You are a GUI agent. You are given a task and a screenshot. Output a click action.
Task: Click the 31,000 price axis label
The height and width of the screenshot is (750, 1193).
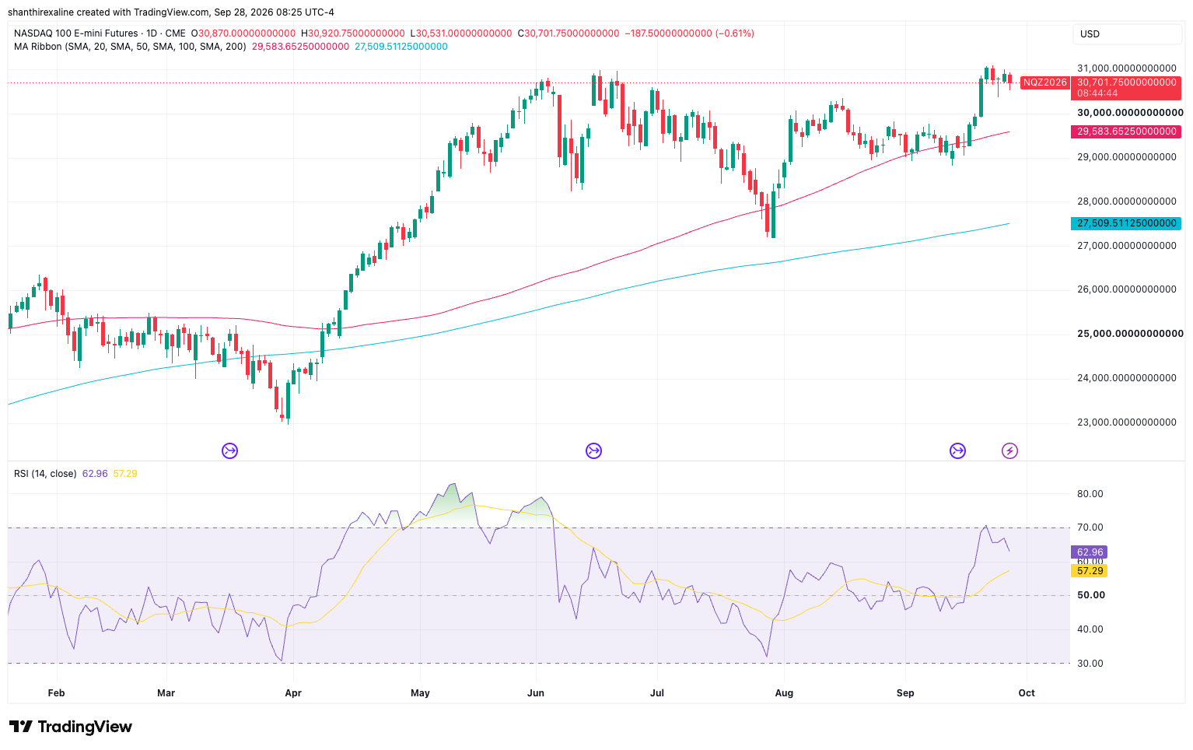(x=1126, y=68)
